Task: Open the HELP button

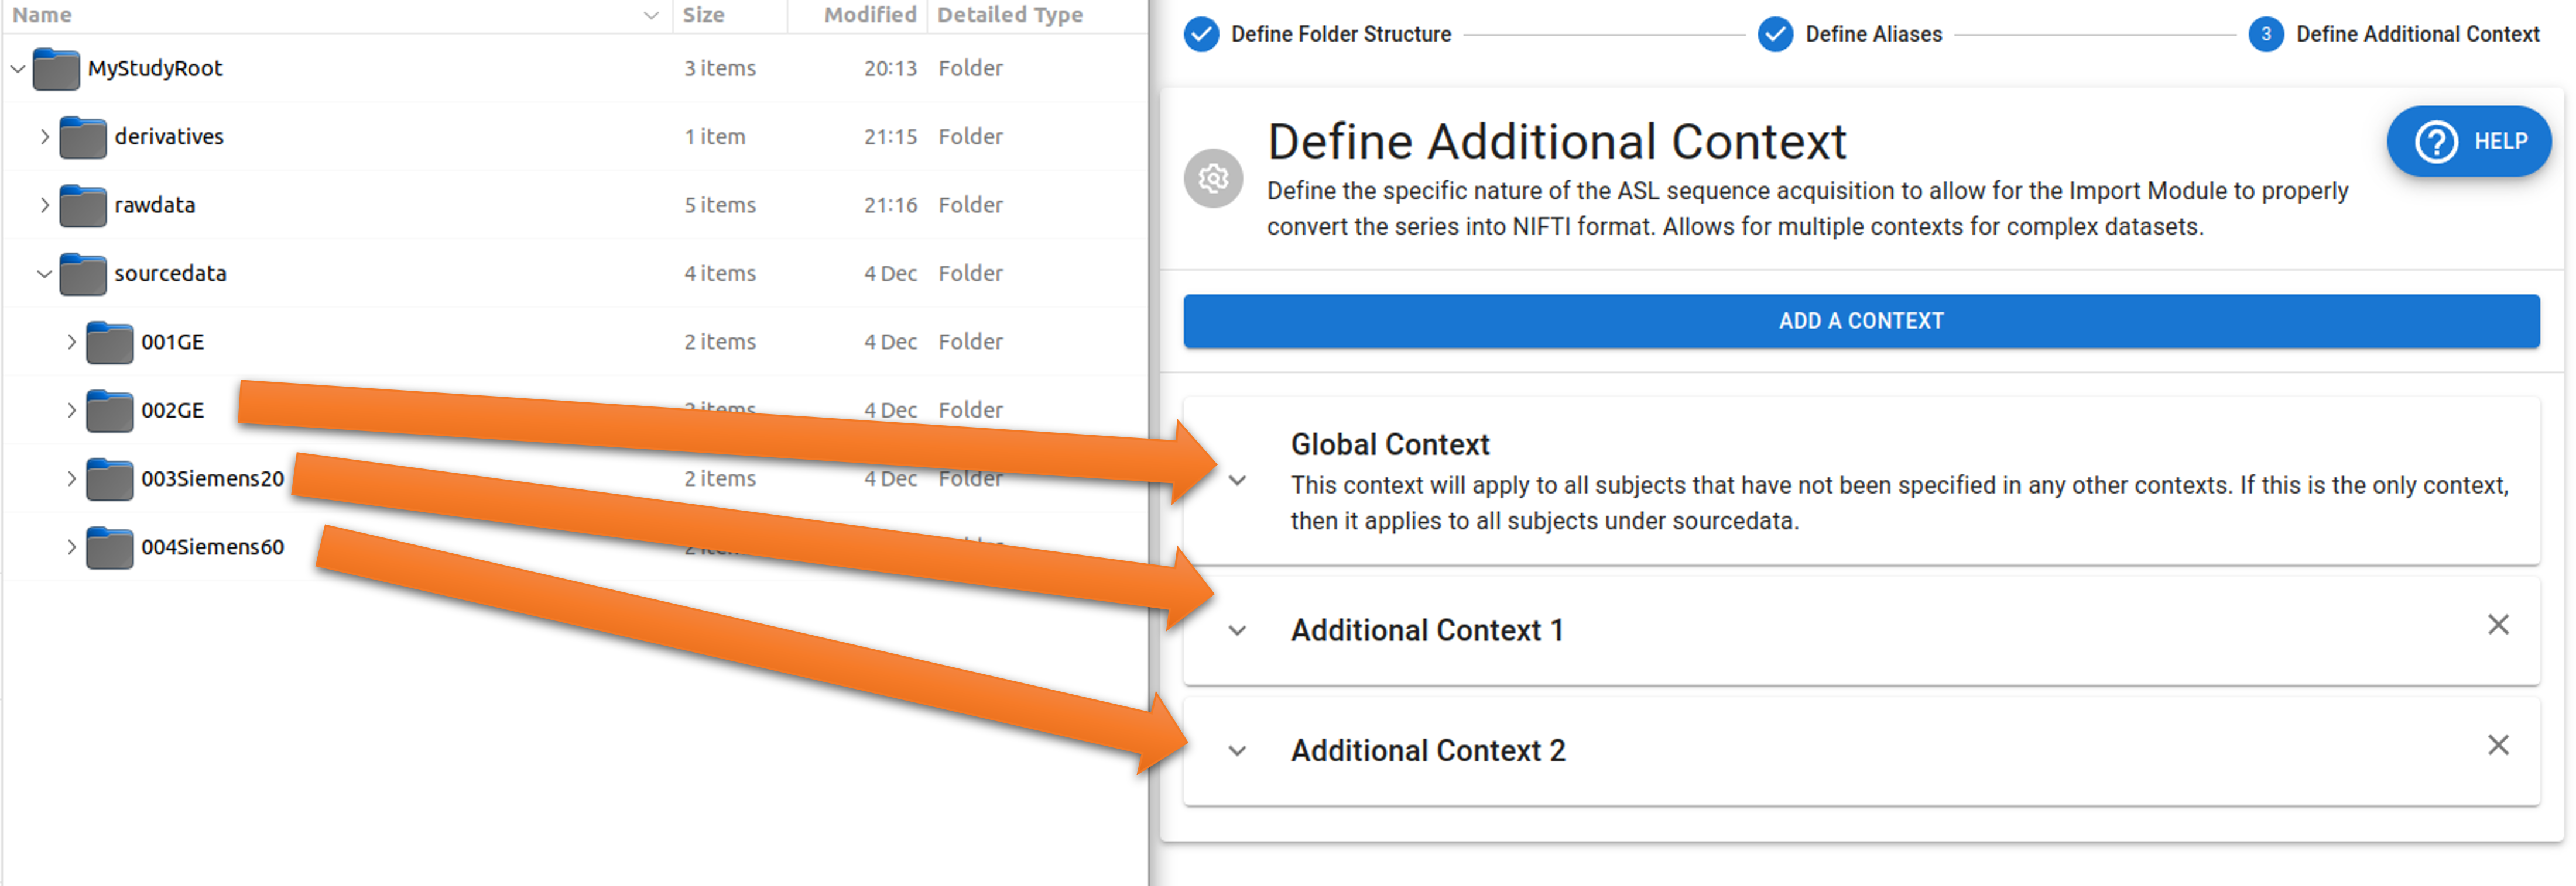Action: [2469, 141]
